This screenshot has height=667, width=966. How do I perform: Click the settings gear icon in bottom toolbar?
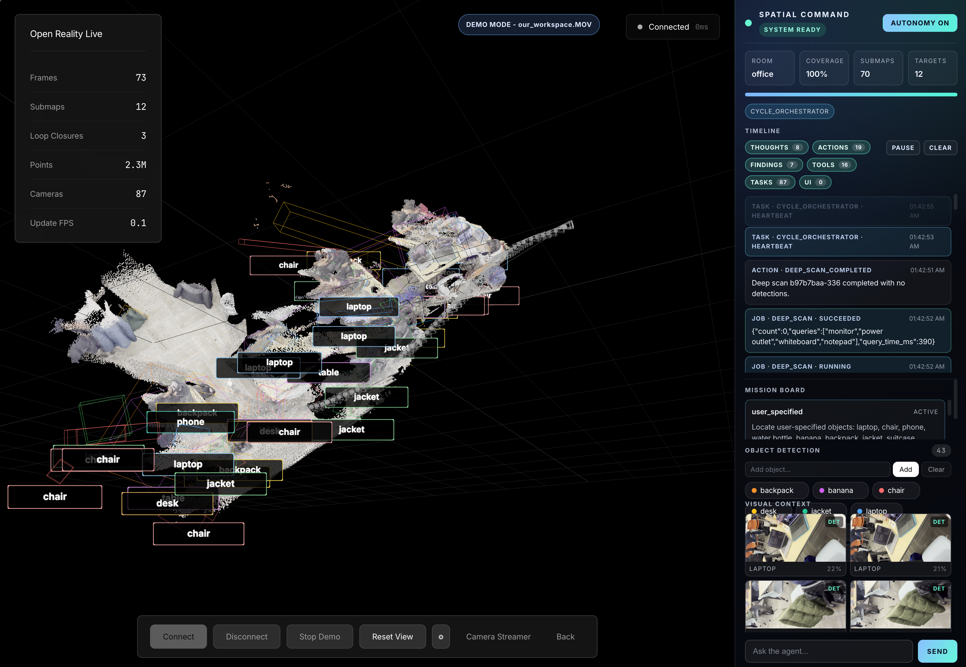440,636
